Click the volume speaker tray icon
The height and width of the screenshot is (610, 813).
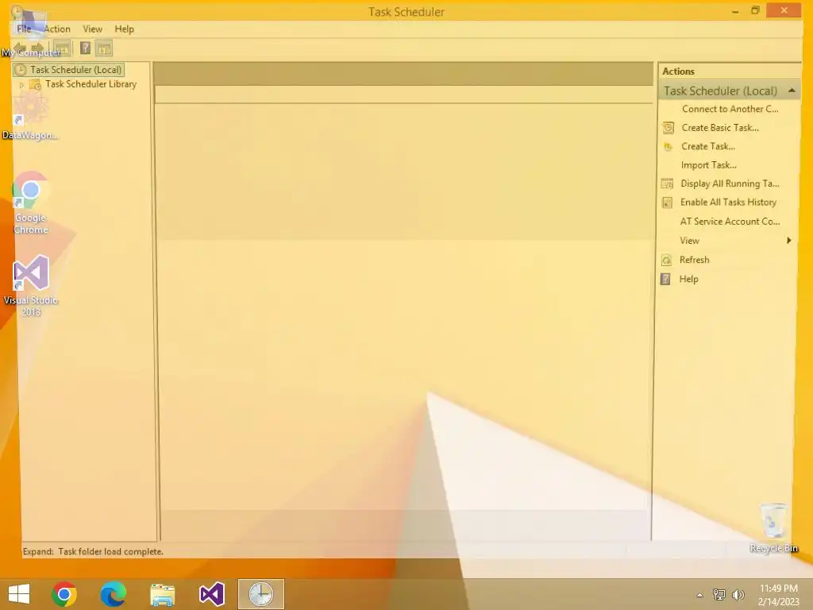coord(738,594)
